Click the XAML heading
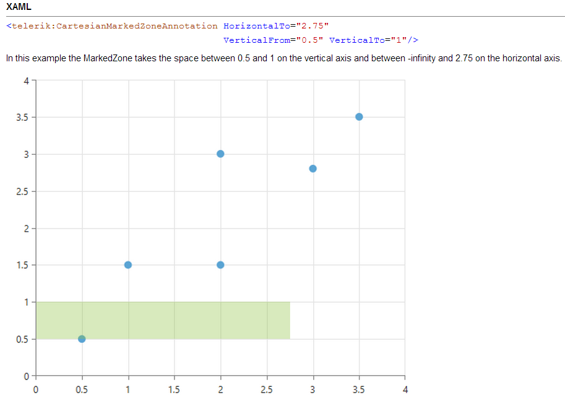Screen dimensions: 565x408 (x=19, y=7)
